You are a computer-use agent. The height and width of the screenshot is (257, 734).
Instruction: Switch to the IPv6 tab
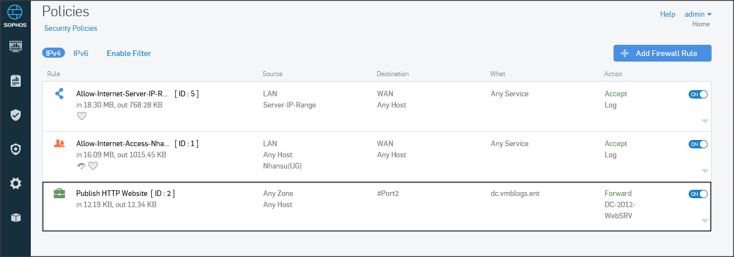(81, 53)
